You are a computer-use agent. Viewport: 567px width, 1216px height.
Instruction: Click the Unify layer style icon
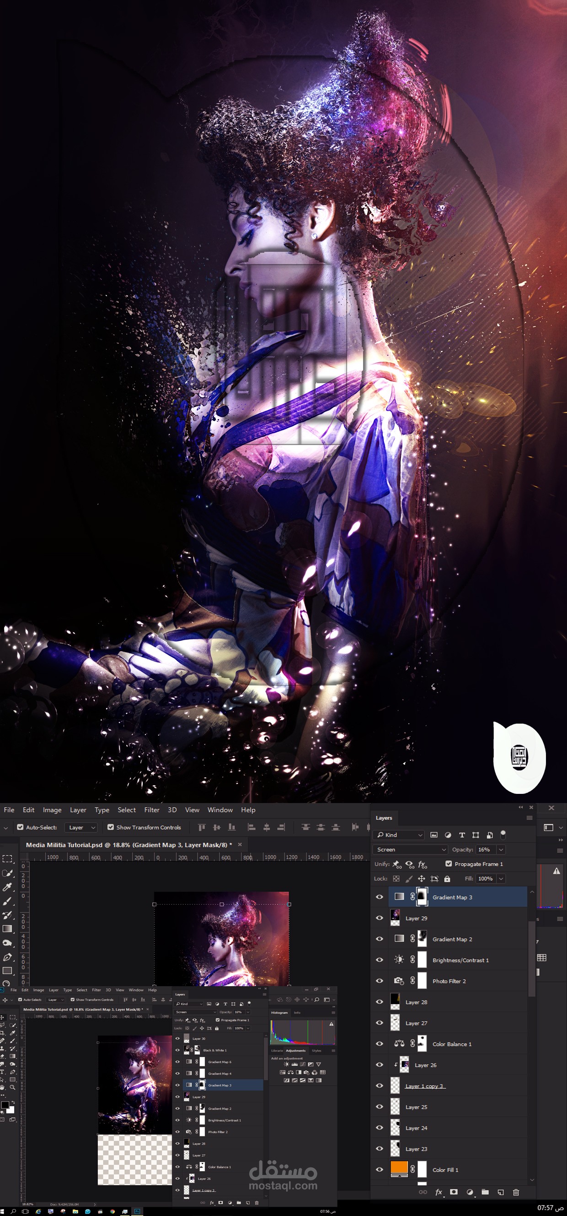point(423,864)
